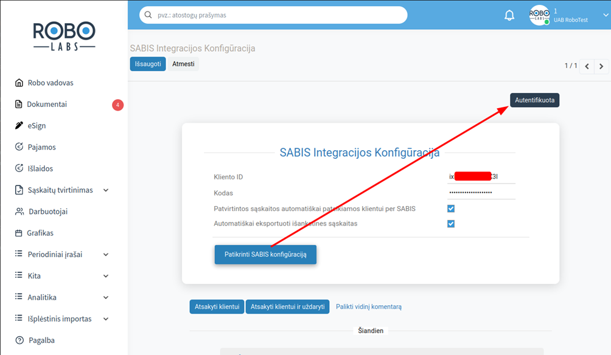Open Grafikas menu item
The image size is (611, 355).
pyautogui.click(x=40, y=233)
